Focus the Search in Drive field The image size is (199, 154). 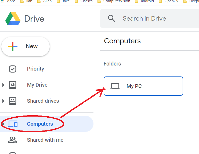(150, 18)
